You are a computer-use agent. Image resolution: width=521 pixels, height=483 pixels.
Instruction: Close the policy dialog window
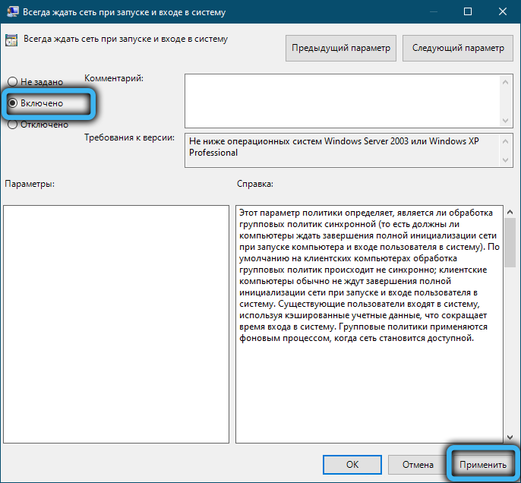(x=502, y=12)
